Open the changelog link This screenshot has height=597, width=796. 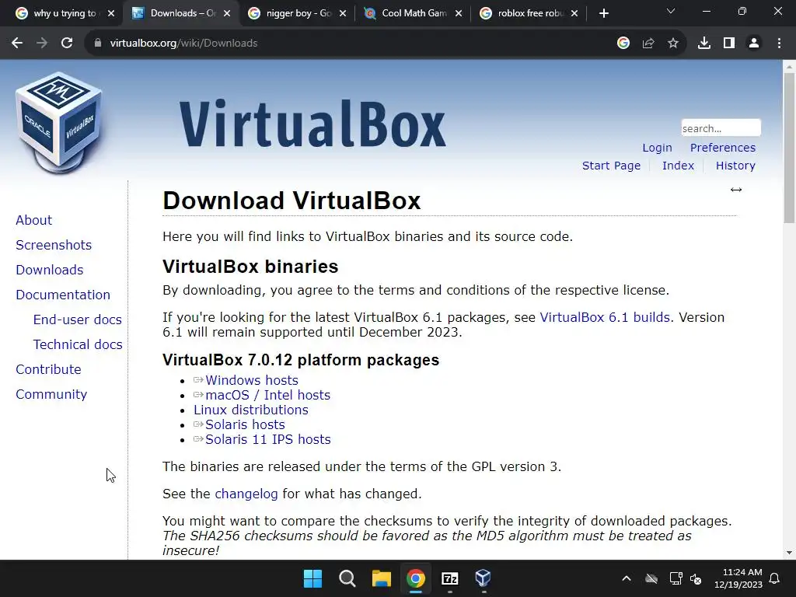tap(246, 494)
